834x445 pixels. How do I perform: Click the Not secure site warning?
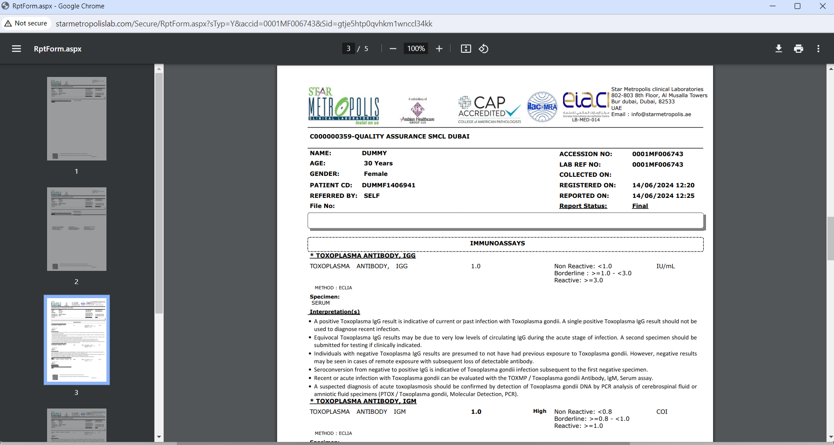(26, 23)
